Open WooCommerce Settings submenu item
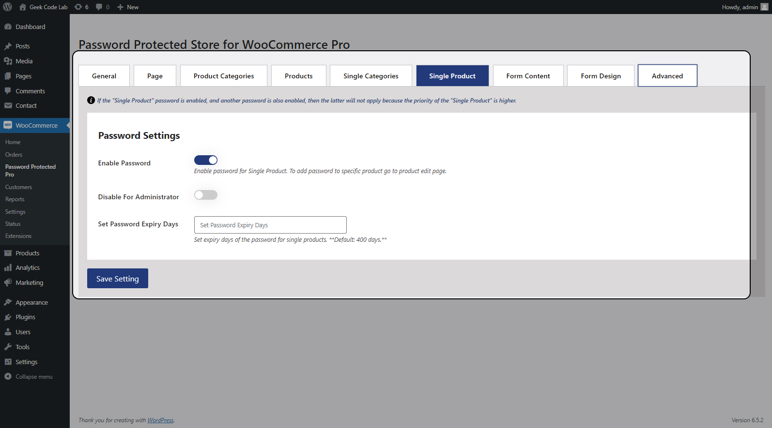772x428 pixels. click(15, 212)
